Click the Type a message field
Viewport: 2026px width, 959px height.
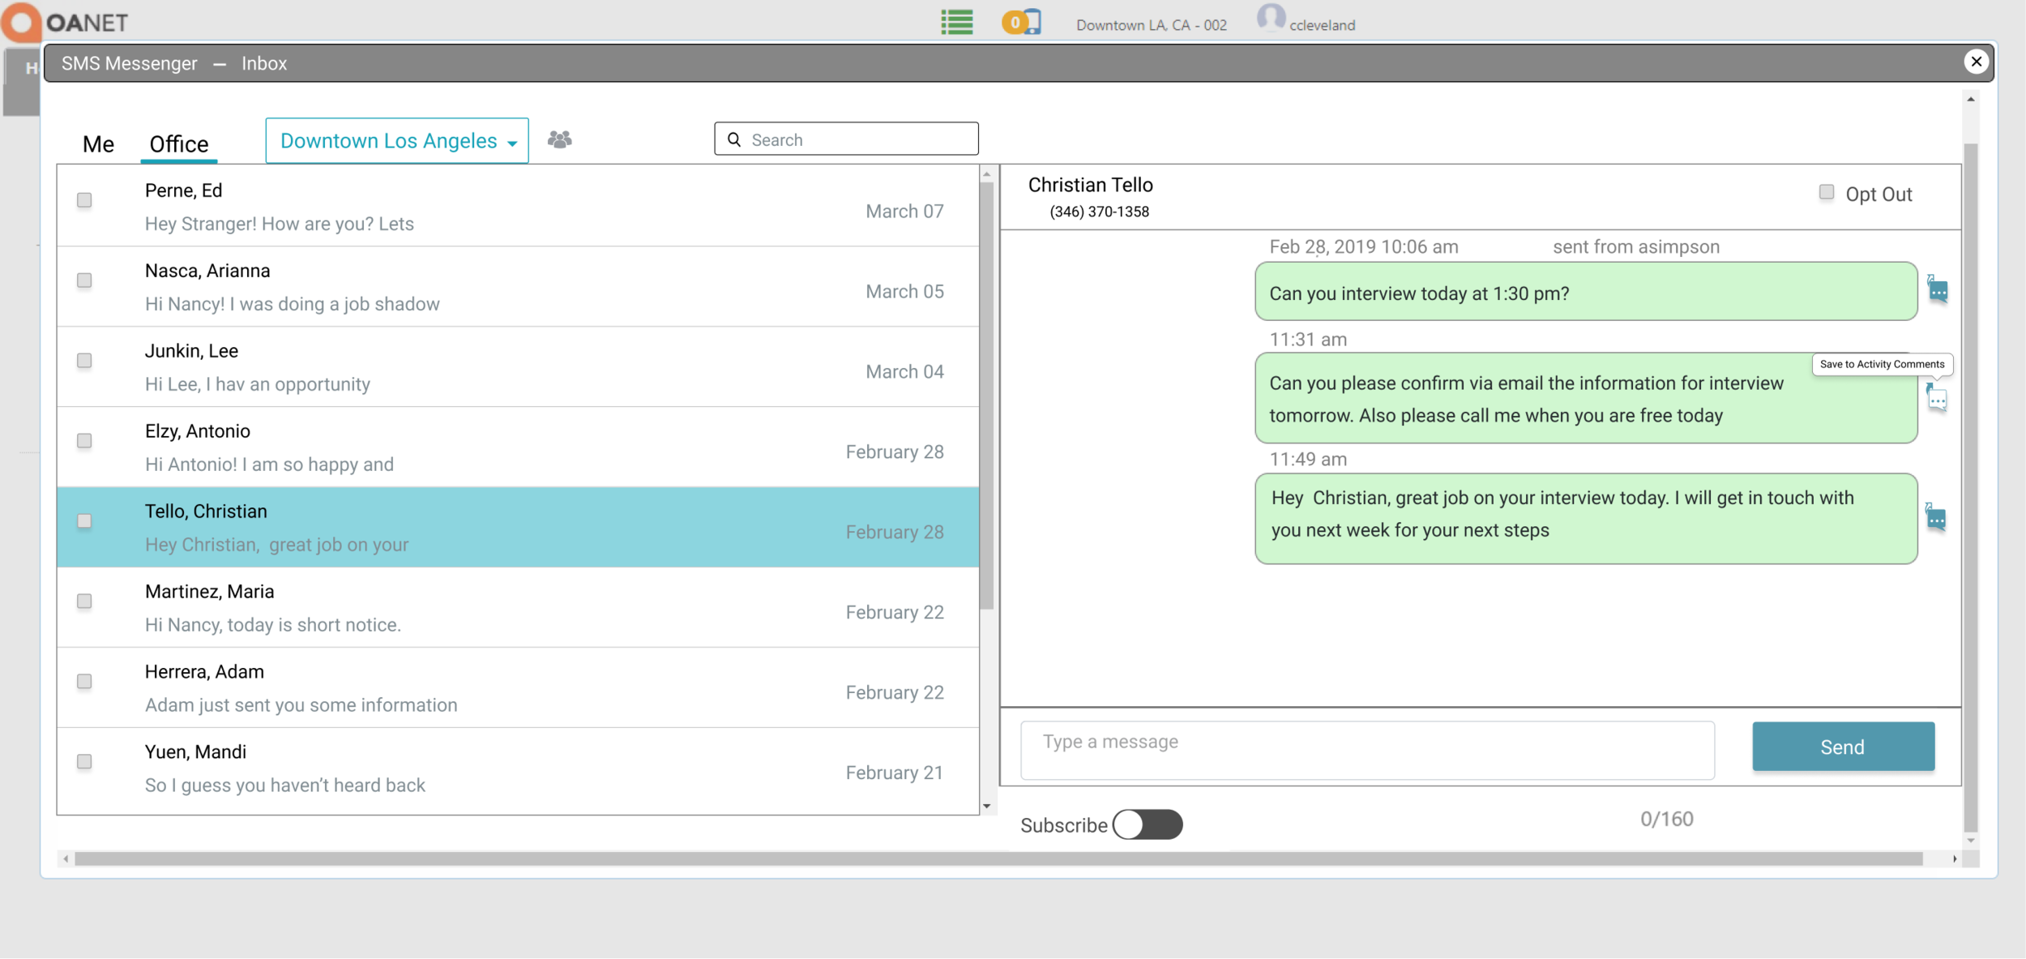(1367, 750)
